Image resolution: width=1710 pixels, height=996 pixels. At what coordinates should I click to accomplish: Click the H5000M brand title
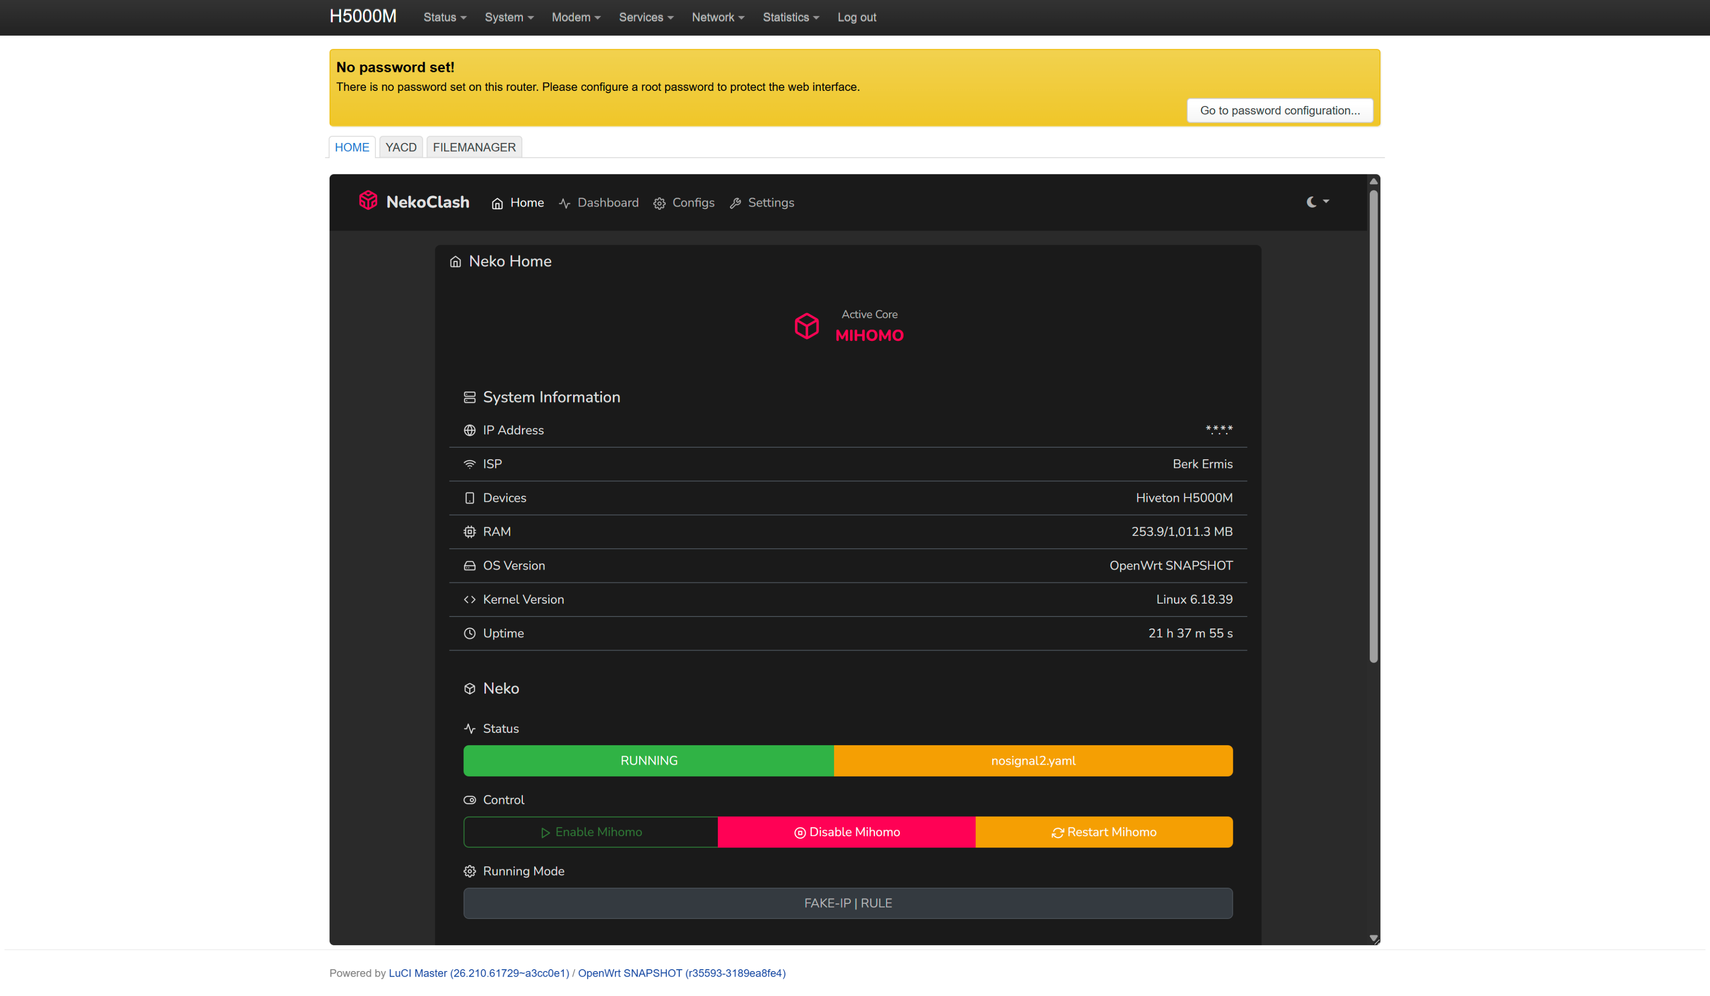363,16
